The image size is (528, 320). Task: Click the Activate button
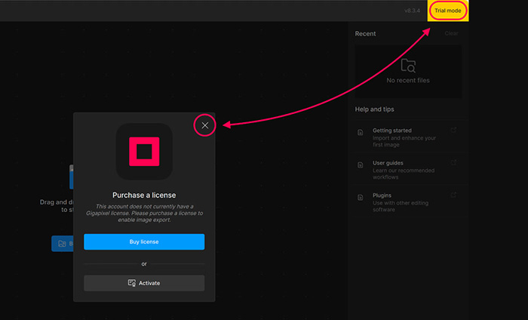[144, 283]
